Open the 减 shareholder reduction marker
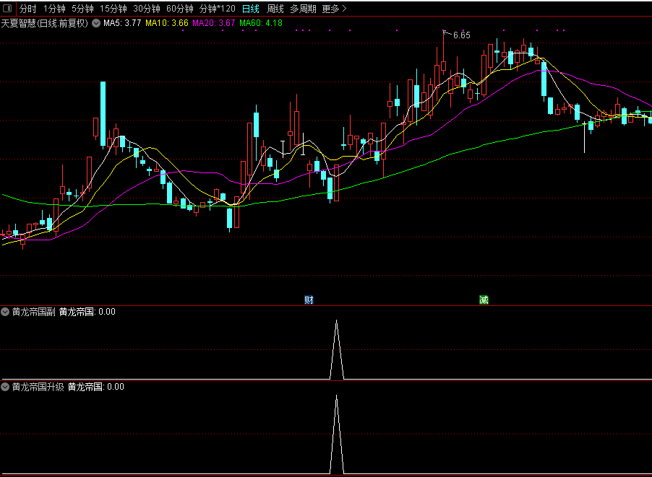 pos(484,299)
